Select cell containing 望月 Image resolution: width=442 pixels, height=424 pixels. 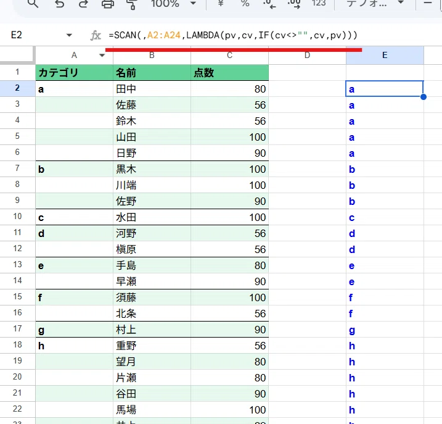152,362
